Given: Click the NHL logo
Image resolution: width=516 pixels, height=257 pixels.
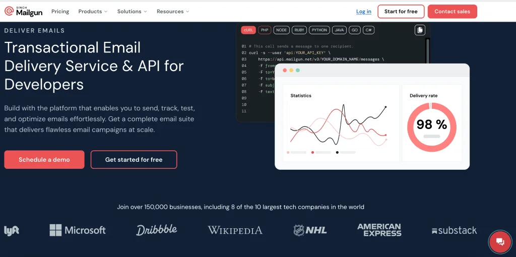Looking at the screenshot, I should (x=310, y=230).
